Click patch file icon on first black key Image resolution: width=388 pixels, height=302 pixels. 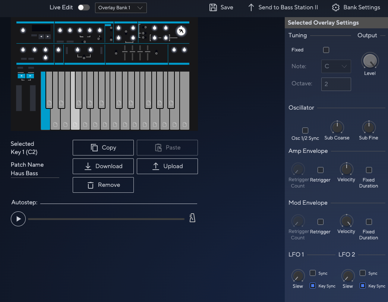pyautogui.click(x=49, y=103)
